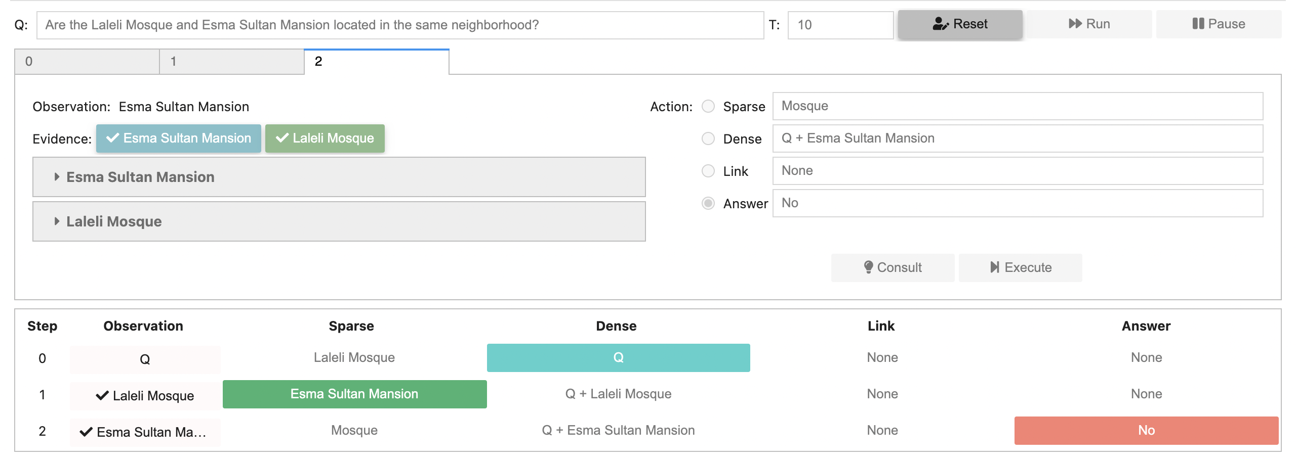Click the Pause bars icon
Screen dimensions: 1297x463
pos(1198,24)
